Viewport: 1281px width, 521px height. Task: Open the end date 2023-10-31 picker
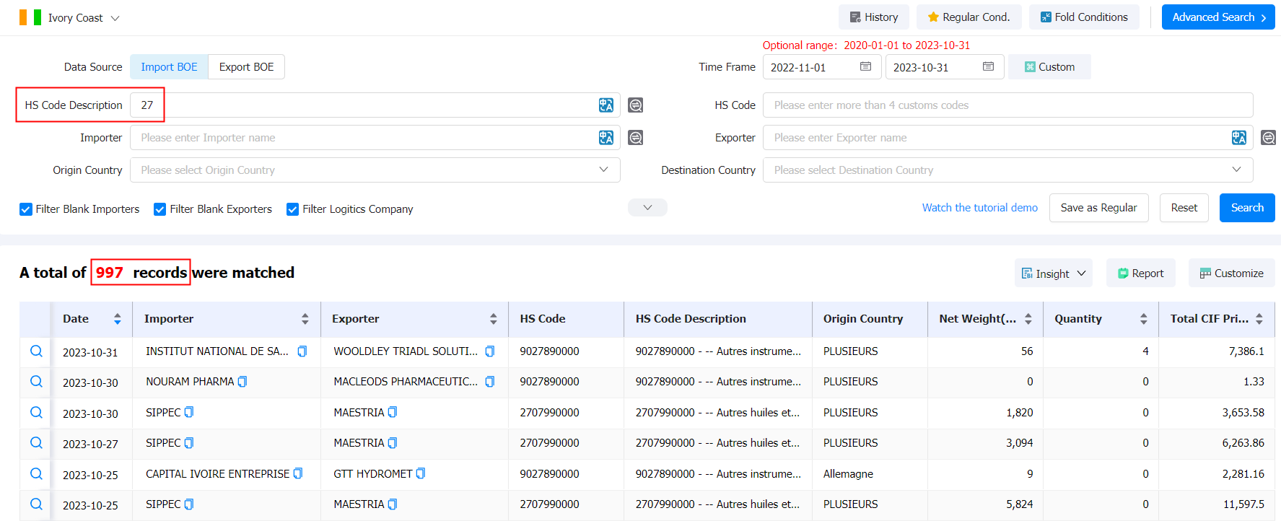(x=944, y=67)
